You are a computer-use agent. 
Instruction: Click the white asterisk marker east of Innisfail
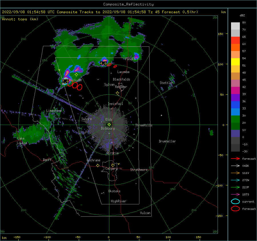pyautogui.click(x=136, y=98)
